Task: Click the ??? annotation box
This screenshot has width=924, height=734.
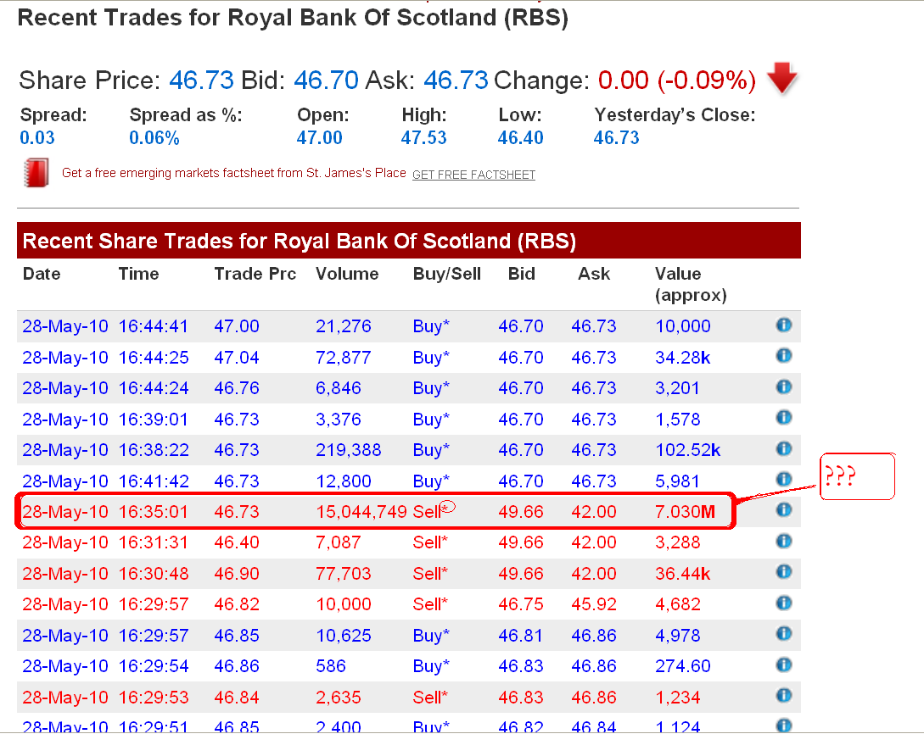Action: click(856, 475)
